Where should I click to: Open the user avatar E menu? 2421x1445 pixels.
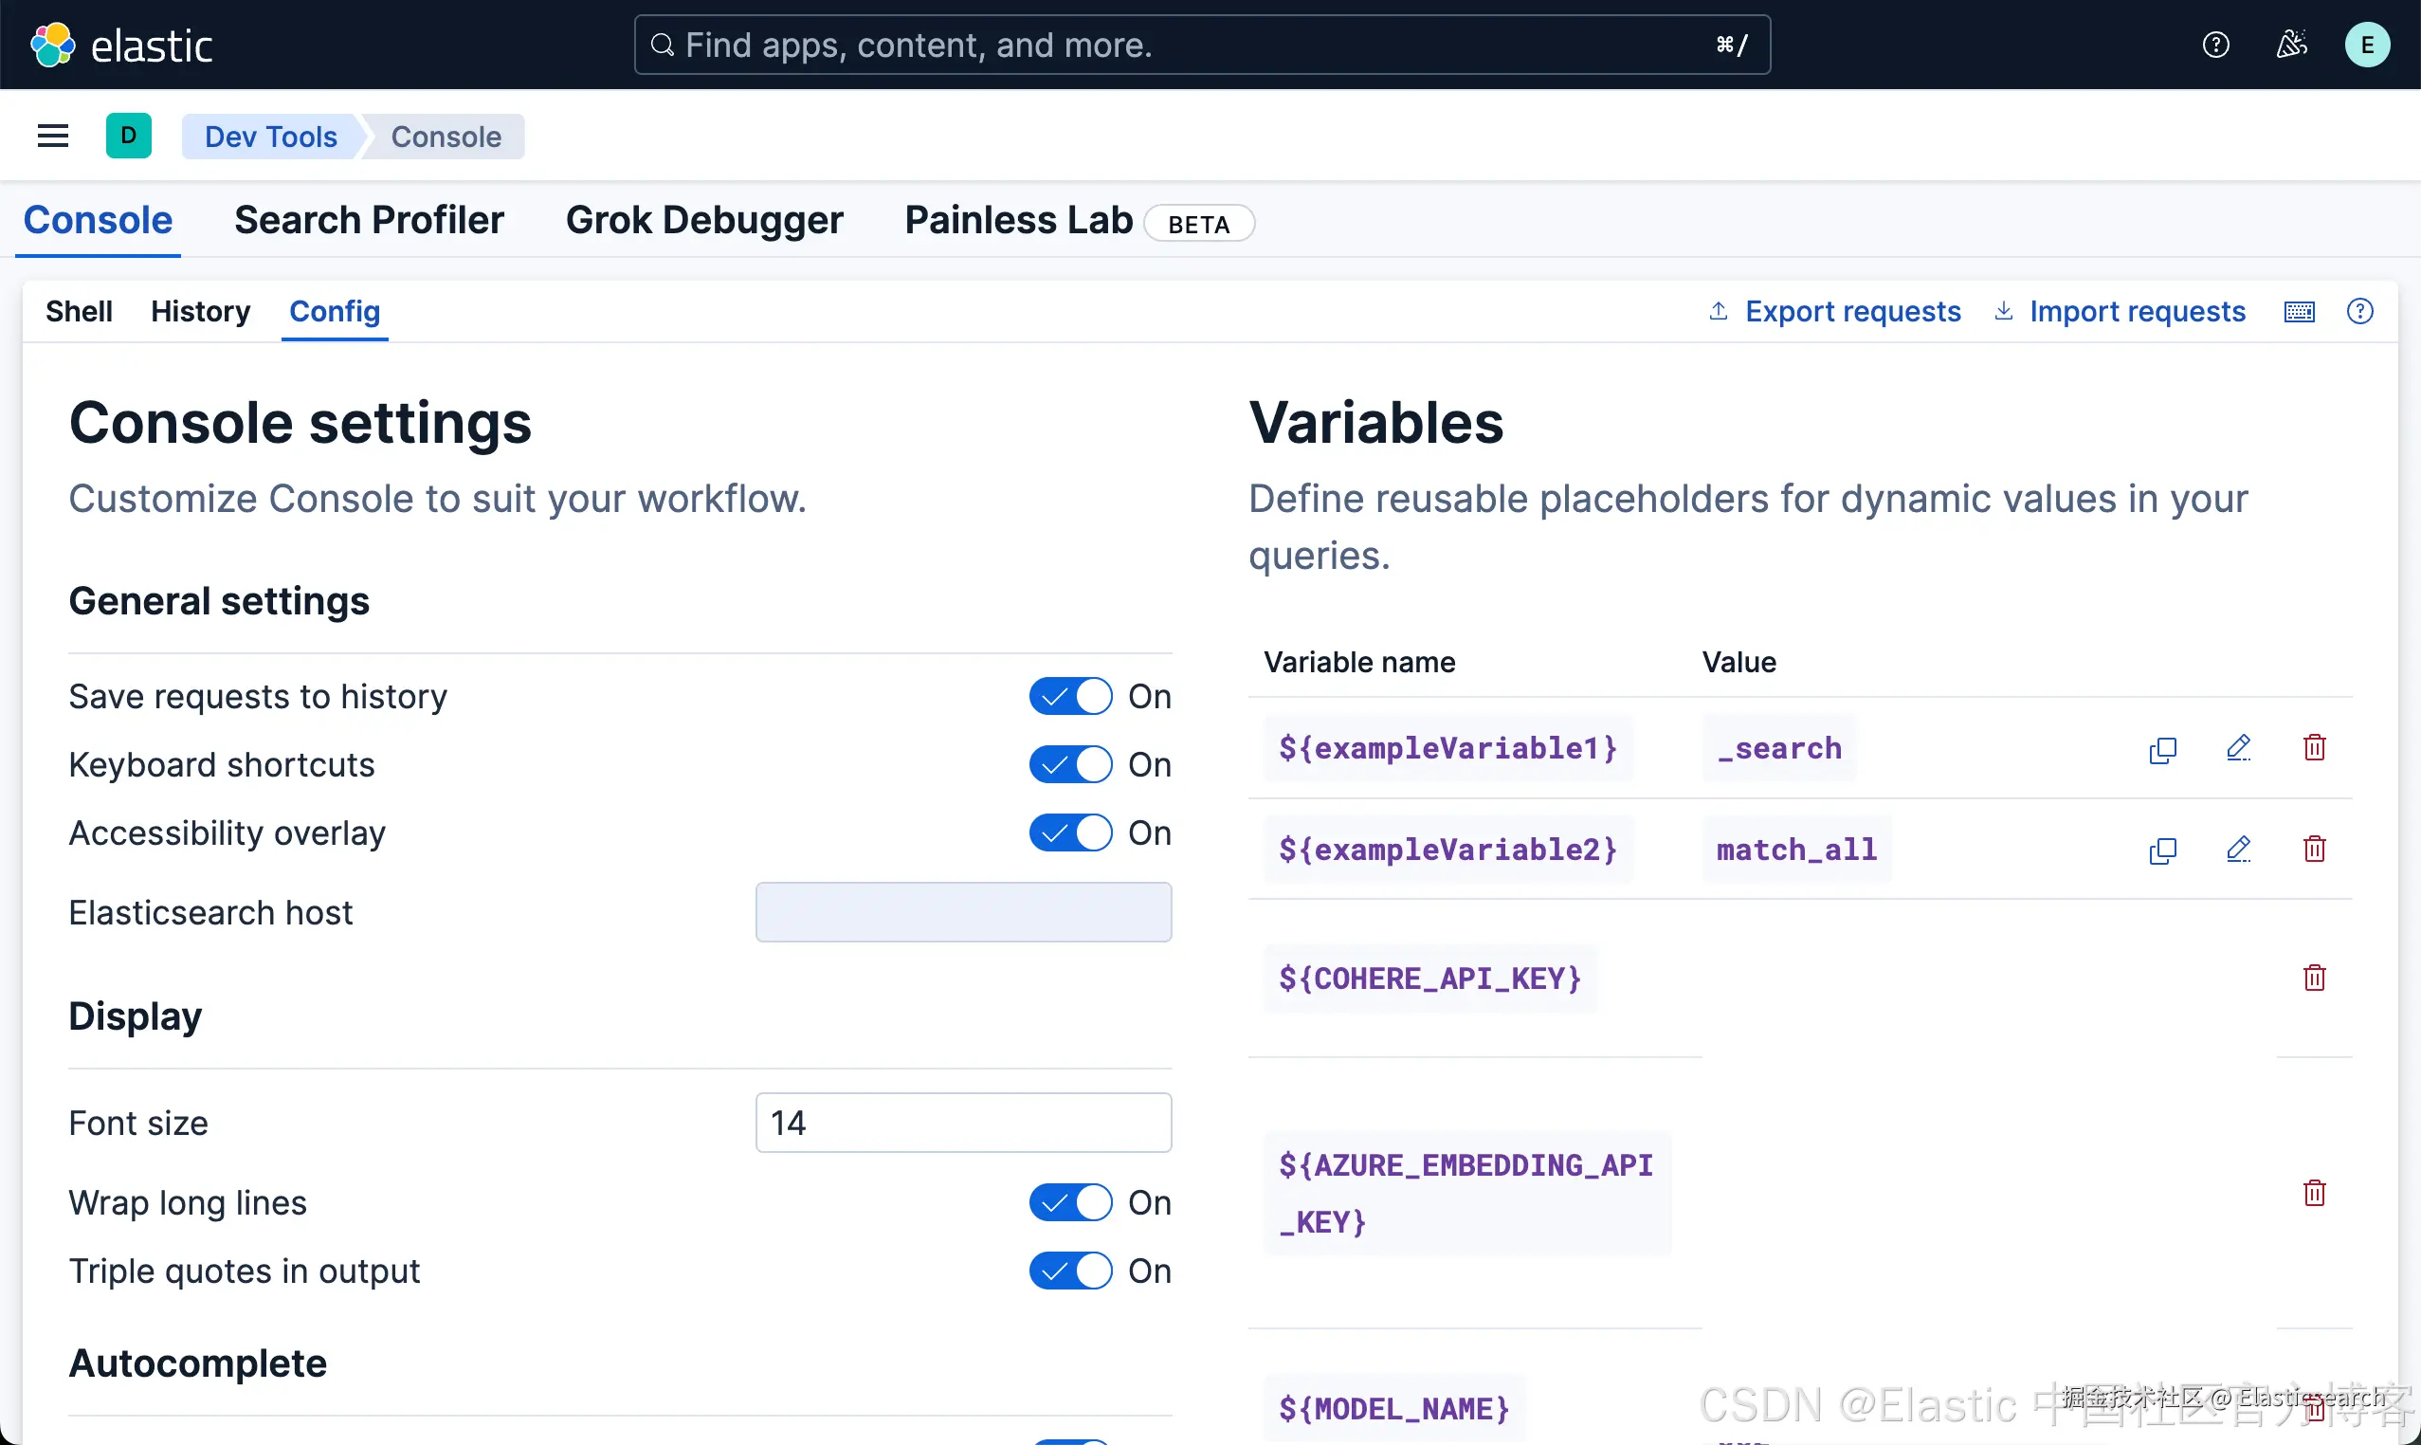click(x=2366, y=45)
